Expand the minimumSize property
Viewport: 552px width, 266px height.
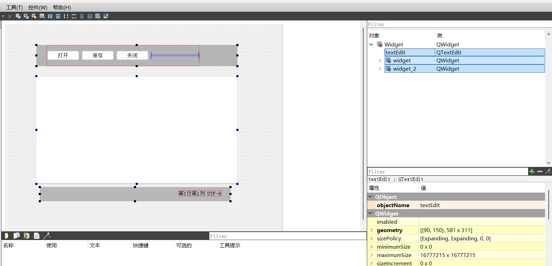coord(371,247)
